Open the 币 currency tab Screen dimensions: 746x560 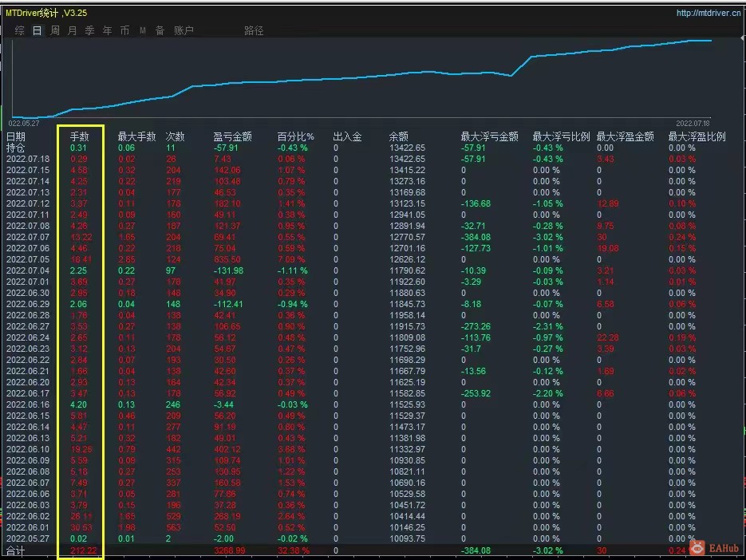coord(124,30)
